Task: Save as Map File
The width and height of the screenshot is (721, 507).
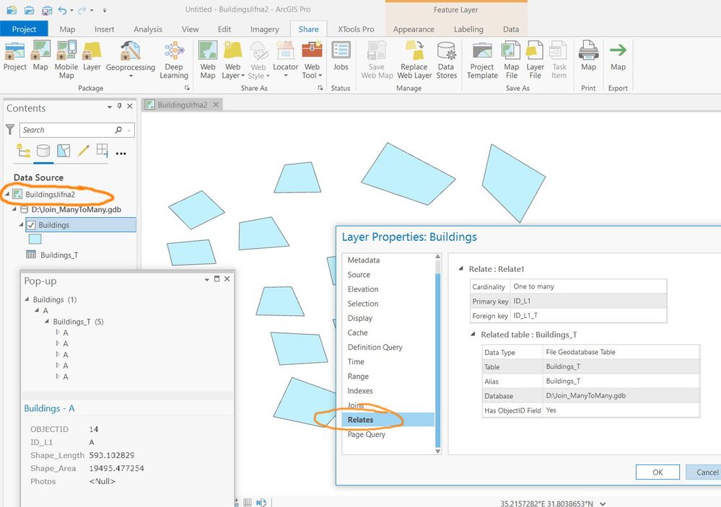Action: (x=511, y=60)
